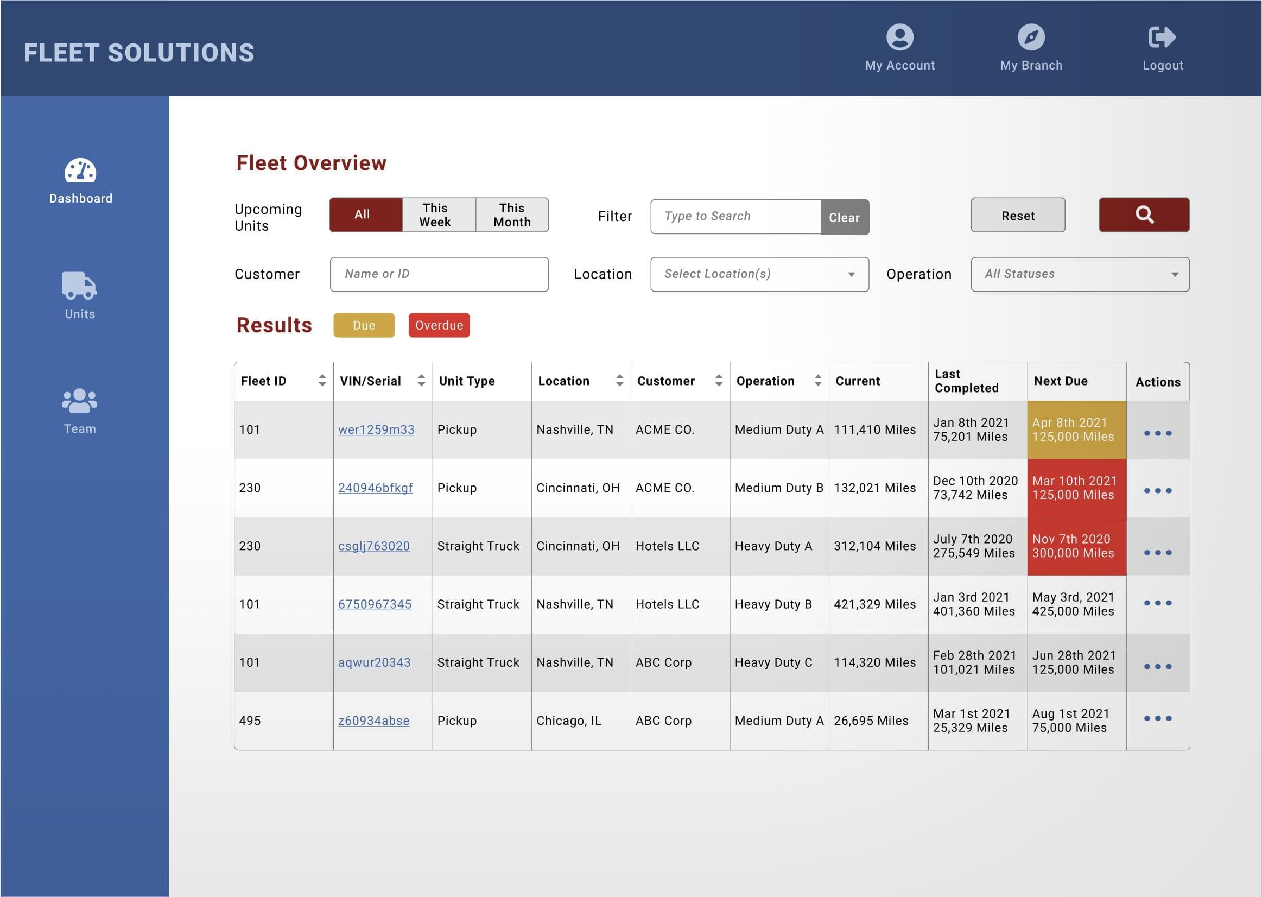Open VIN link 6750967345
Image resolution: width=1262 pixels, height=897 pixels.
point(375,604)
